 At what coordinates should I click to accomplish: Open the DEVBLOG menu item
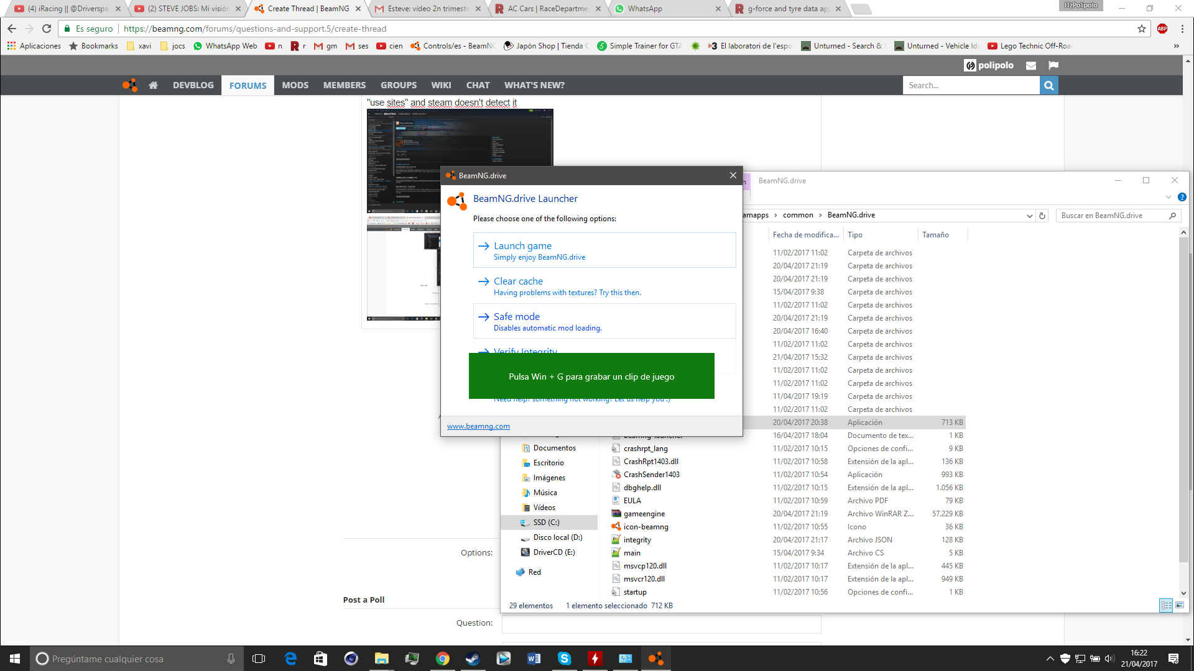(193, 85)
